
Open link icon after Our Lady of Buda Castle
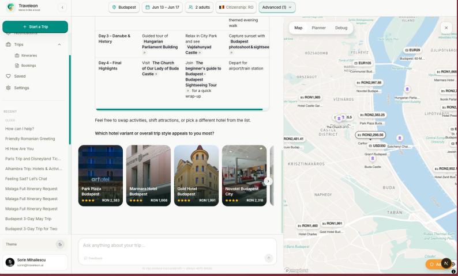pos(156,74)
